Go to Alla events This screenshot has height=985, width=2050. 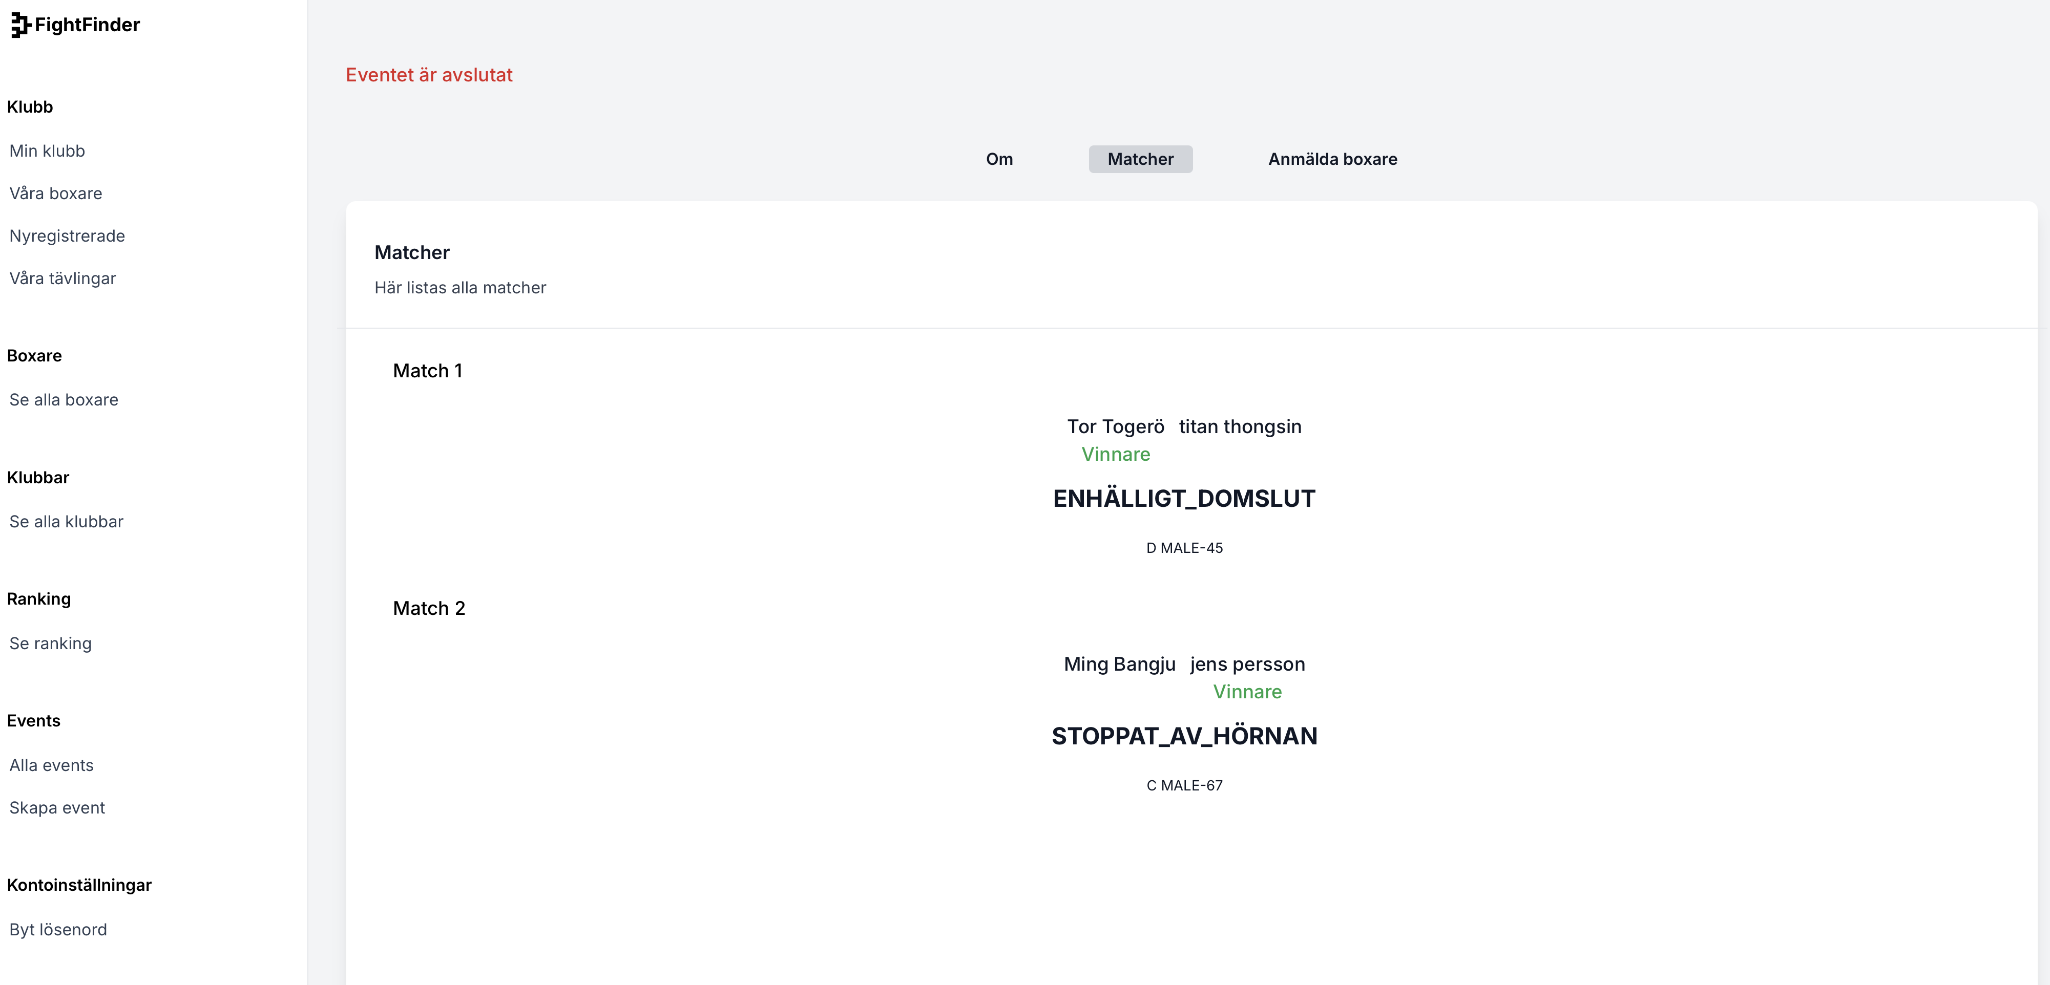[x=52, y=765]
